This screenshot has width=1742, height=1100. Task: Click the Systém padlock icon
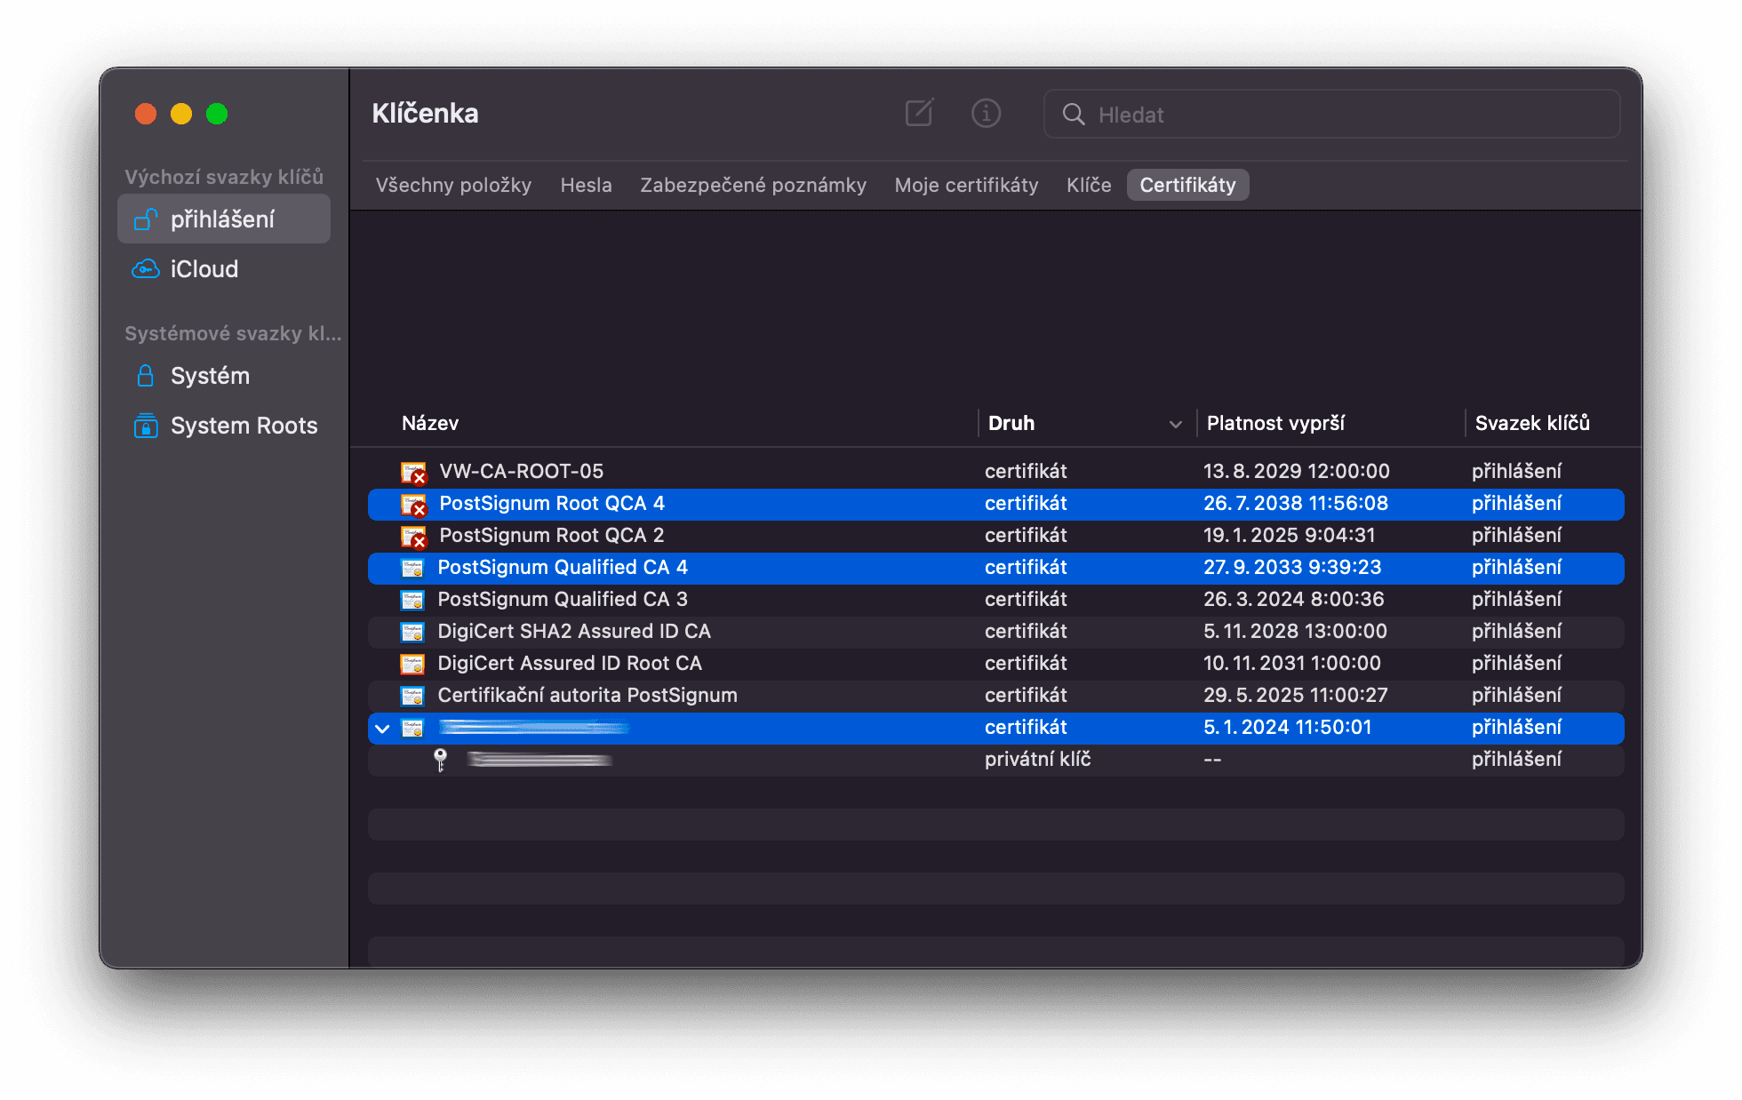pos(146,376)
